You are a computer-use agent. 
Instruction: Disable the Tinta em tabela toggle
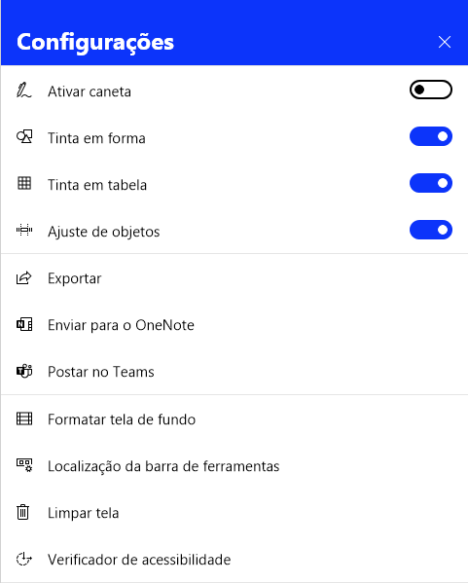pos(431,183)
